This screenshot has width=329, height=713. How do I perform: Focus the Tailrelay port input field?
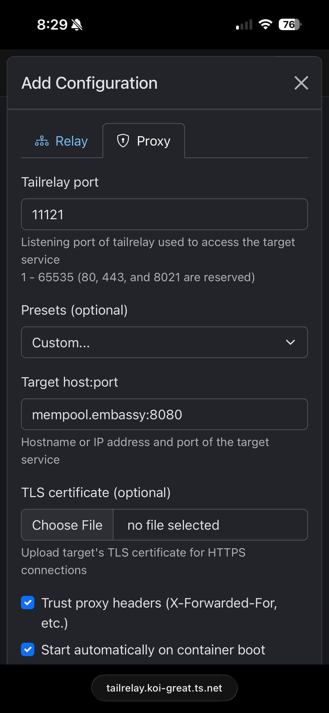click(x=164, y=214)
